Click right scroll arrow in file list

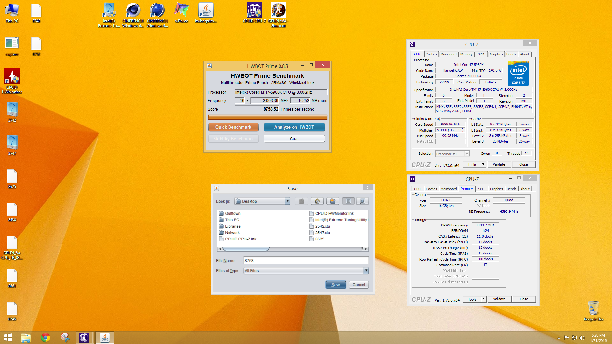pyautogui.click(x=366, y=249)
